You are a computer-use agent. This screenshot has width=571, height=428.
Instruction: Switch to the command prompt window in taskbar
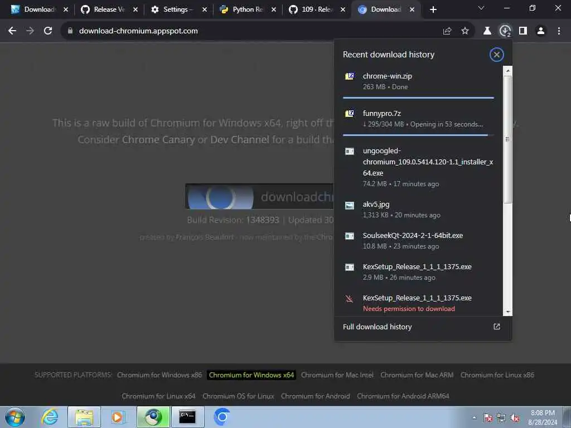pyautogui.click(x=187, y=417)
